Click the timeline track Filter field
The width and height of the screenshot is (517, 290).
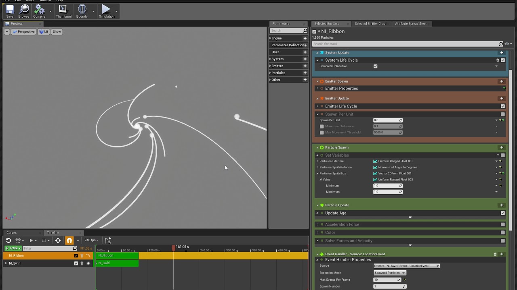(x=50, y=248)
